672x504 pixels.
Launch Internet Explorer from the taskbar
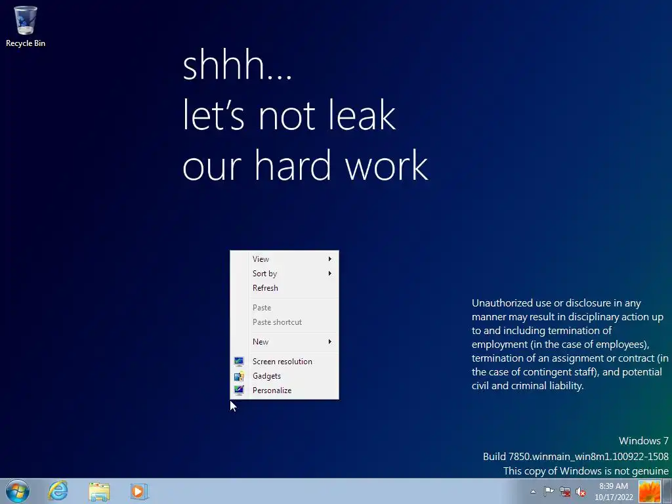pos(58,491)
